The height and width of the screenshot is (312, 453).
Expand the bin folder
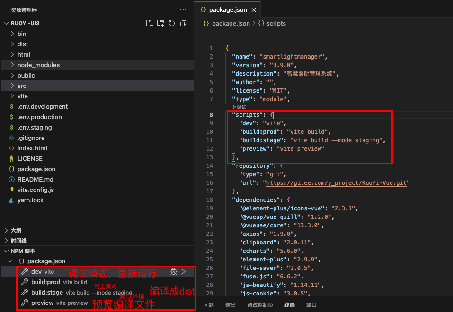[x=12, y=34]
